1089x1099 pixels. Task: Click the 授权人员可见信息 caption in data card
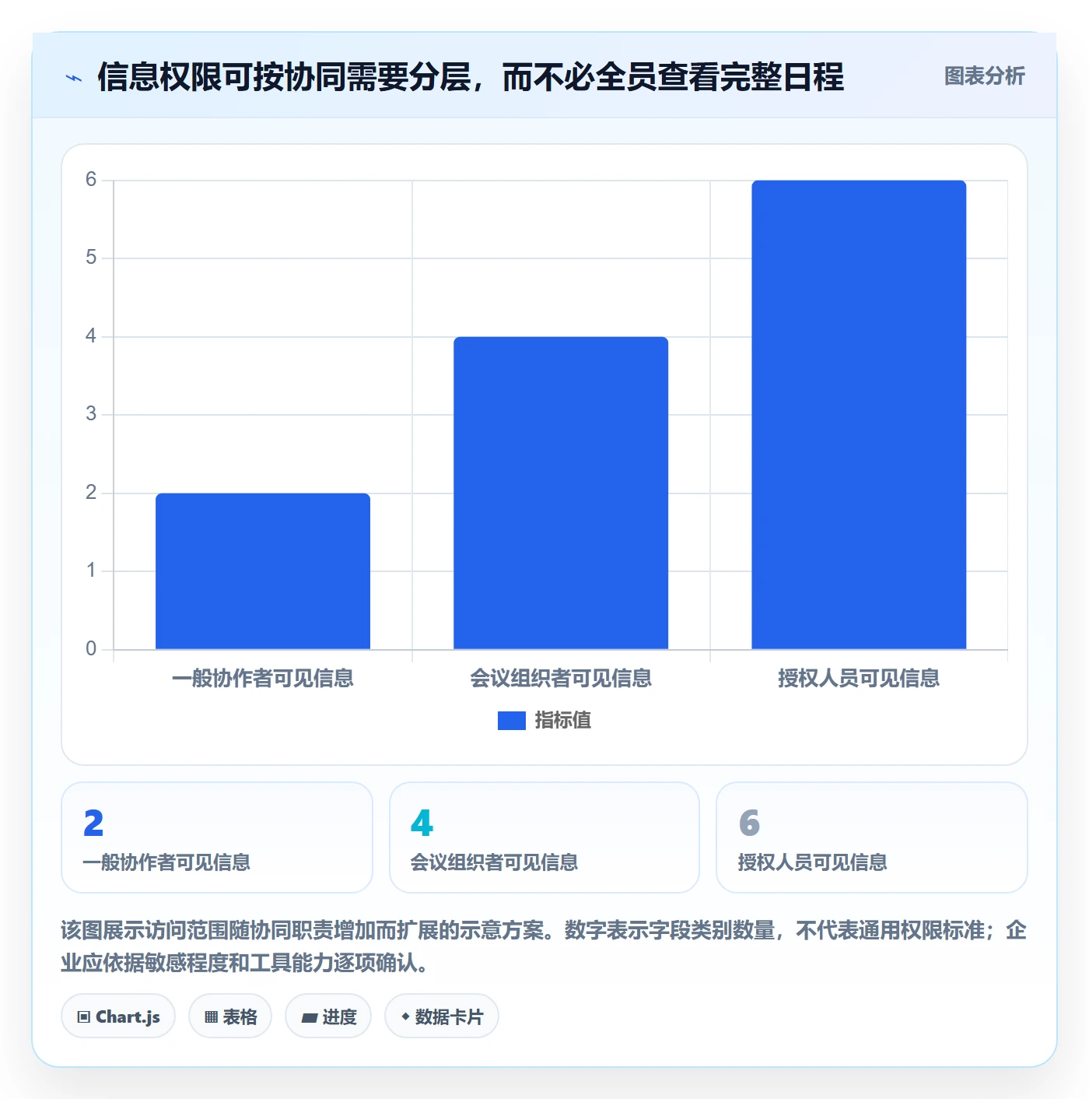[812, 862]
